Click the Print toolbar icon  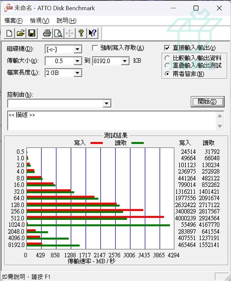[x=47, y=33]
